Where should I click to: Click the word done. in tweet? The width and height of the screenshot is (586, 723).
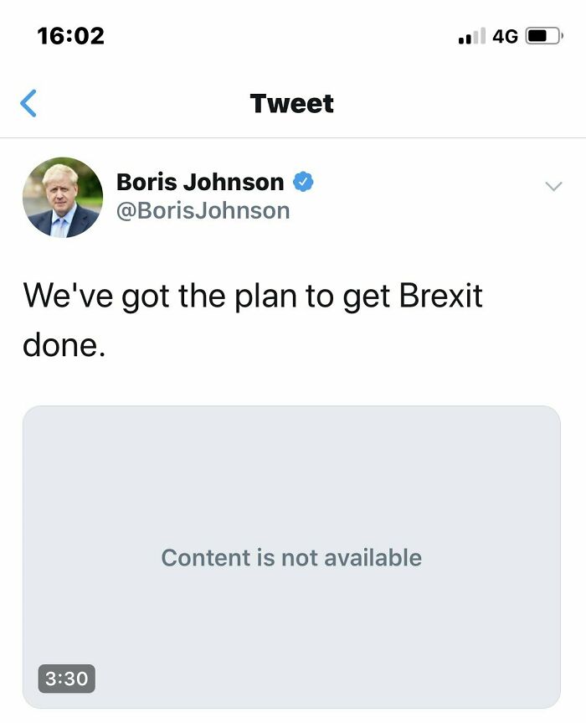64,344
